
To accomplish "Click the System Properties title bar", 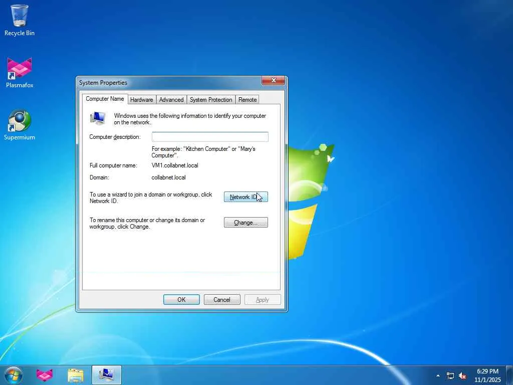I will pyautogui.click(x=170, y=83).
